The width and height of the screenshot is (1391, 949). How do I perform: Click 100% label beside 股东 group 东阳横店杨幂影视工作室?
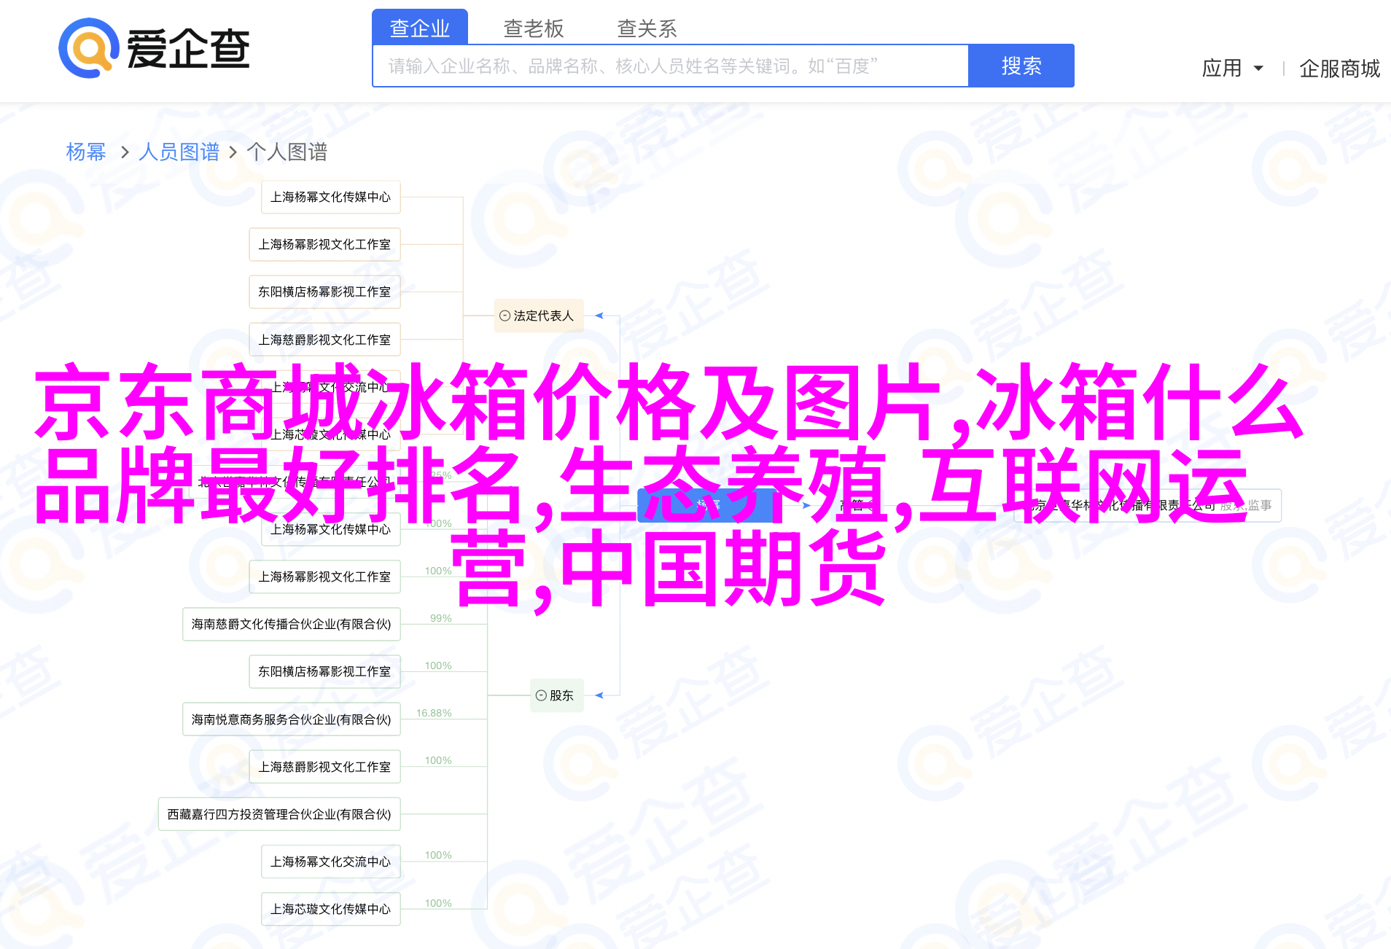(x=438, y=665)
